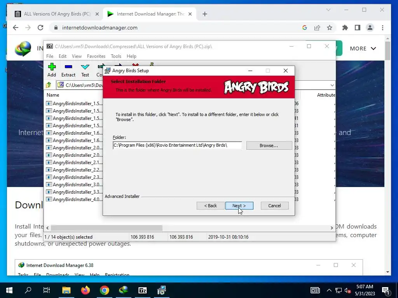
Task: Click the Share this page icon
Action: [x=317, y=28]
